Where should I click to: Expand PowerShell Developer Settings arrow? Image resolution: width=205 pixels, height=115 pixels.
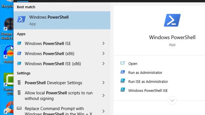point(103,83)
